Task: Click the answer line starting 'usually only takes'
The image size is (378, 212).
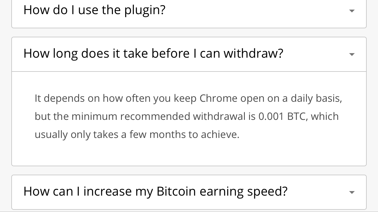Action: [x=137, y=135]
